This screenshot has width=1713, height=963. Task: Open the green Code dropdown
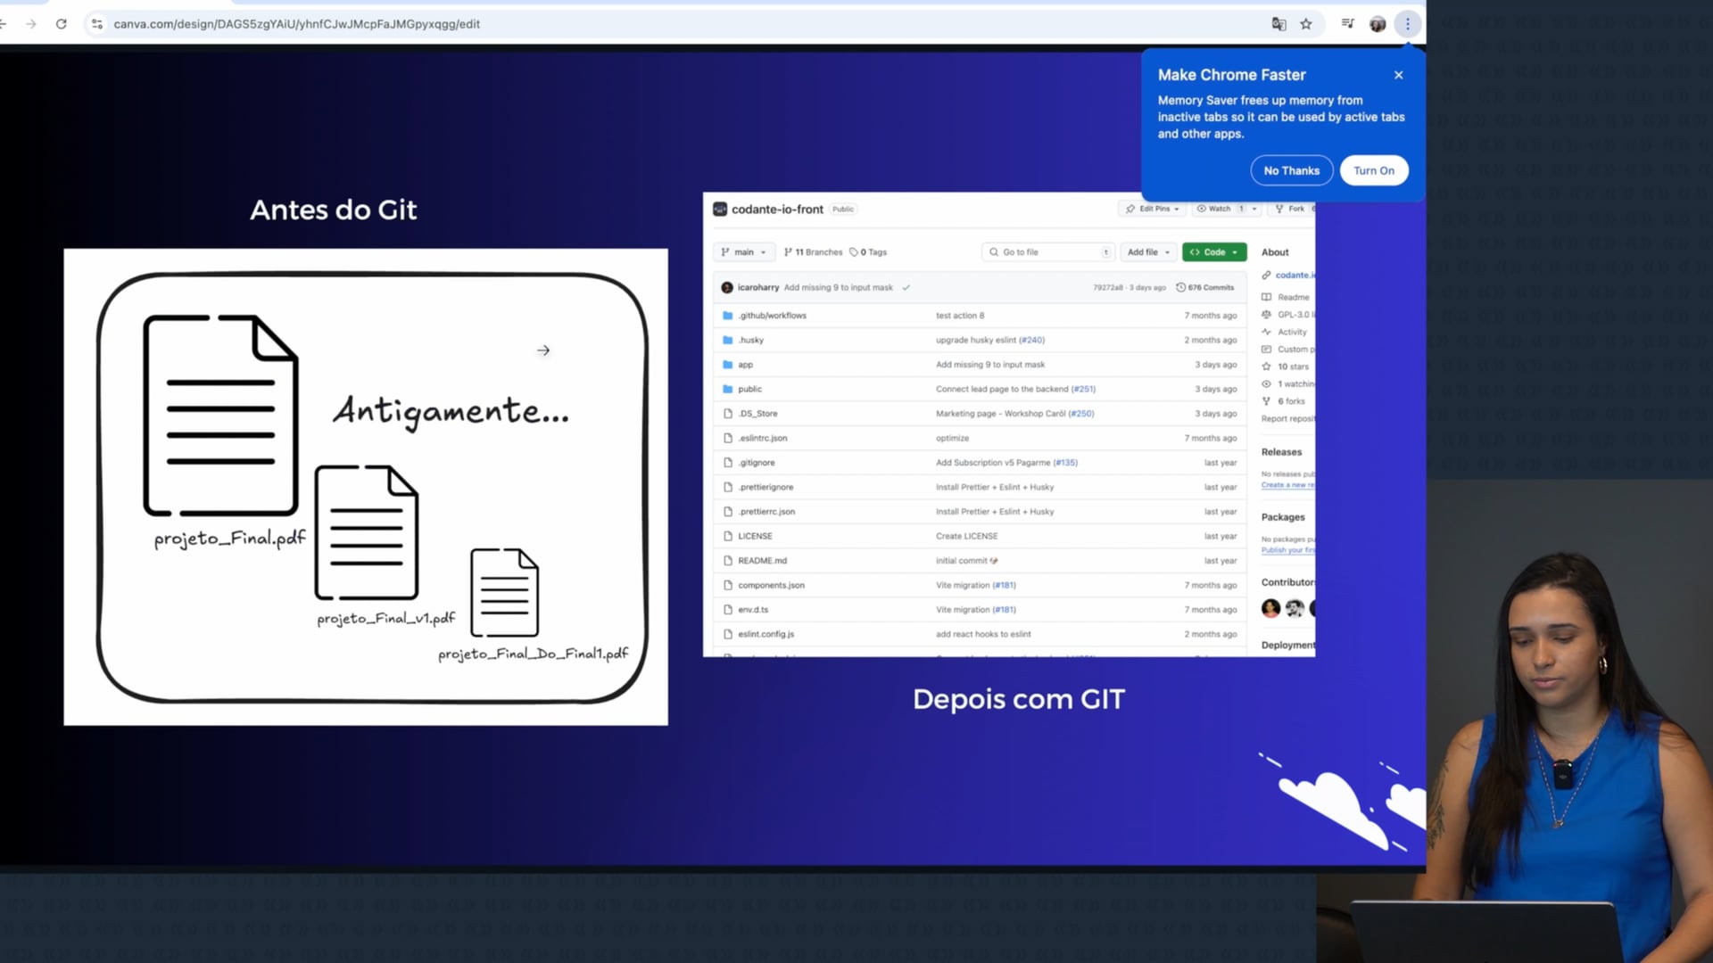(x=1213, y=252)
